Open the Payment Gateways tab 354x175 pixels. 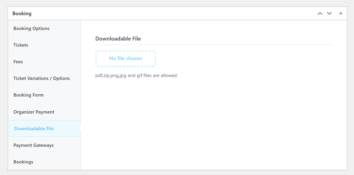tap(33, 145)
